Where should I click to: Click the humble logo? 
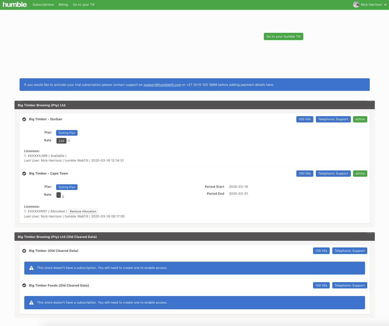tap(15, 4)
